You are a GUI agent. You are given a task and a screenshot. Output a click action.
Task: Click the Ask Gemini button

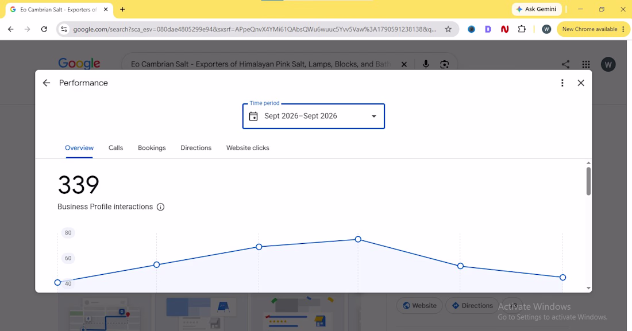(537, 9)
